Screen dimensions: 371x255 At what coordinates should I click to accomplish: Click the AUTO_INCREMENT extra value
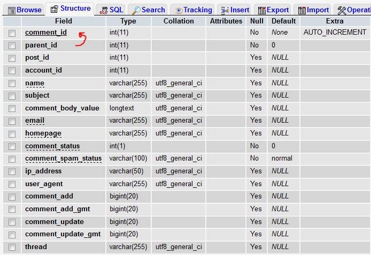click(x=335, y=33)
